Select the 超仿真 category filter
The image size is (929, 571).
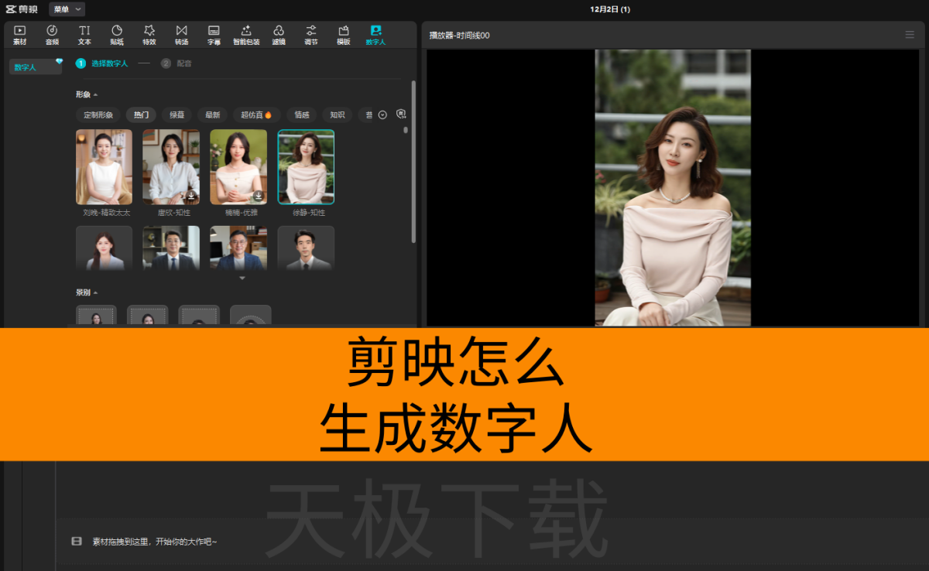point(256,115)
